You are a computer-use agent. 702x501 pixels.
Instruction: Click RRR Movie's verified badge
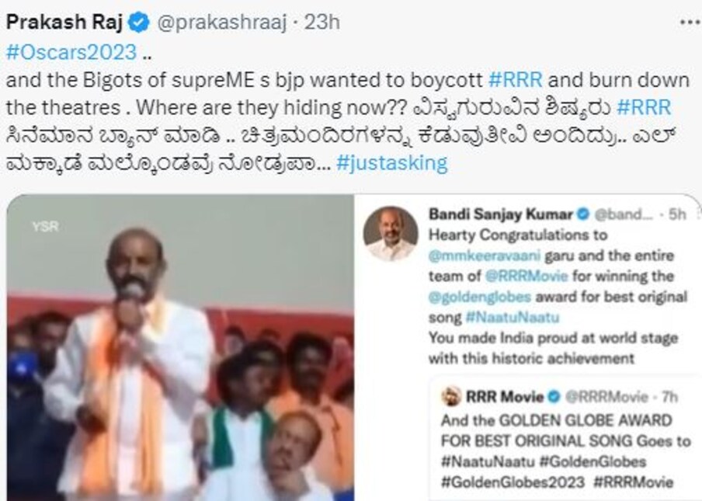click(x=554, y=397)
